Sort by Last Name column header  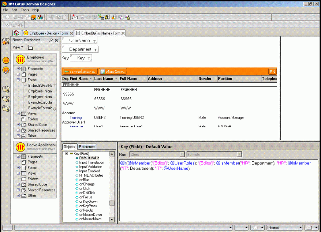106,79
